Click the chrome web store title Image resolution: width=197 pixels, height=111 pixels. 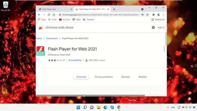pyautogui.click(x=59, y=27)
